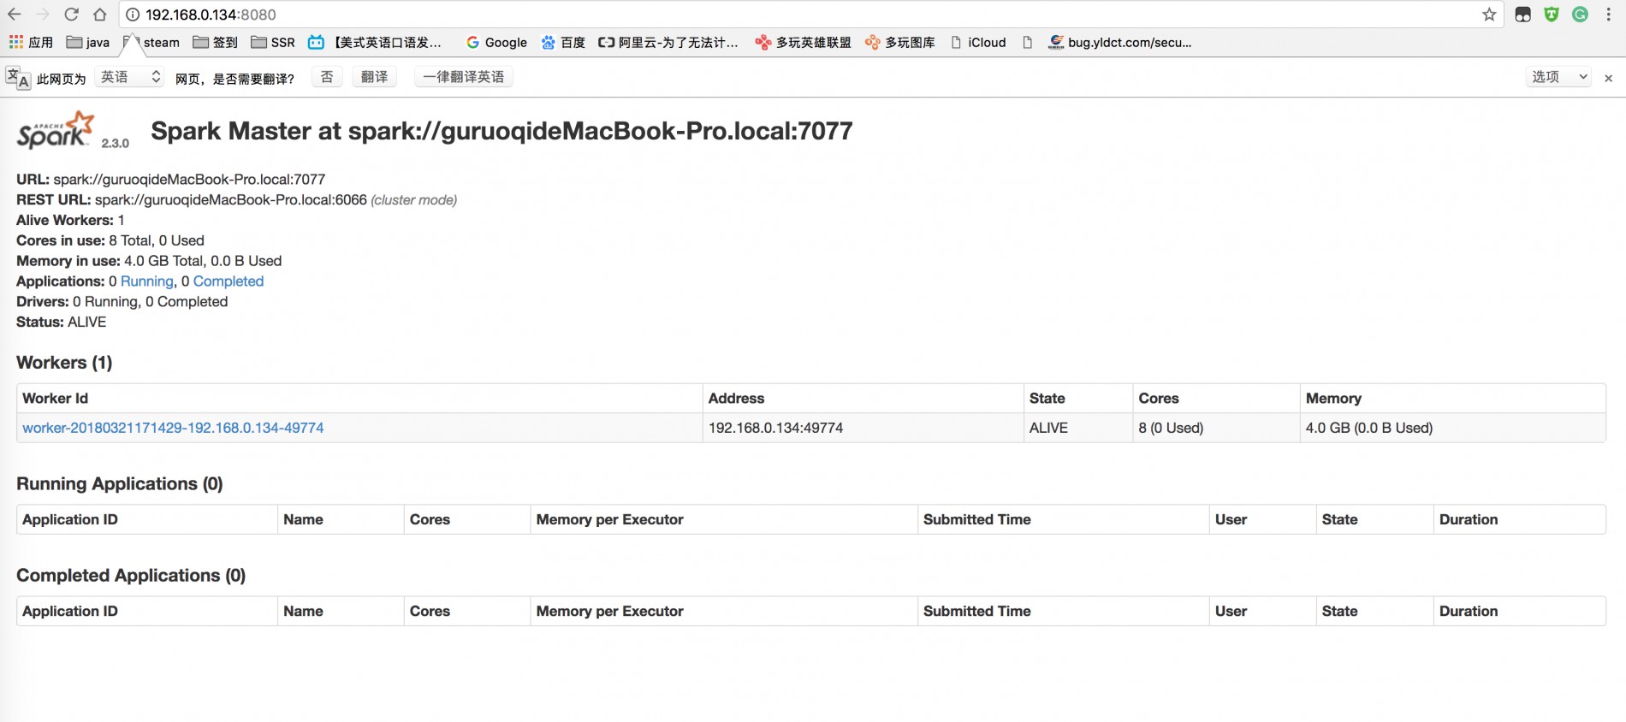
Task: Open worker-20180321171429-192.168.0.134-49774 link
Action: [173, 428]
